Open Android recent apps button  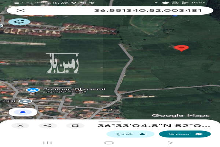pyautogui.click(x=47, y=143)
